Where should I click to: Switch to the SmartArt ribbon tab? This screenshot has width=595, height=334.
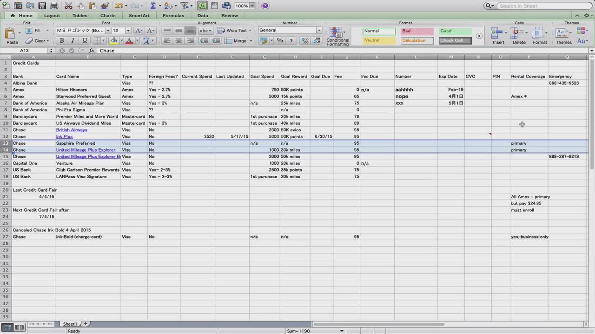(x=139, y=16)
